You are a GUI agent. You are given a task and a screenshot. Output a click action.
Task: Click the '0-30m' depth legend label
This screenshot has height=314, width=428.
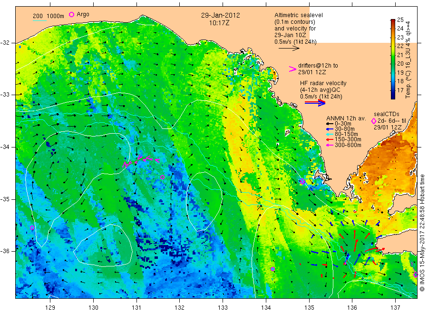(343, 124)
